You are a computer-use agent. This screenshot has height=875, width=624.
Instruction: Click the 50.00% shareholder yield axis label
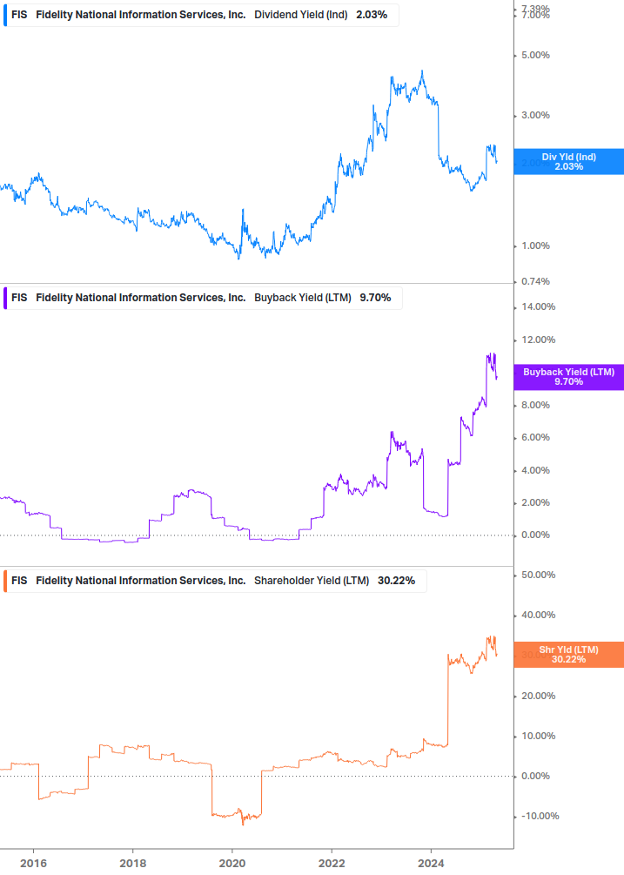[x=538, y=575]
